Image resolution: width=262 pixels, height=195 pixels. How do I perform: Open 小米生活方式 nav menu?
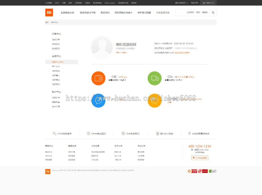tap(163, 13)
